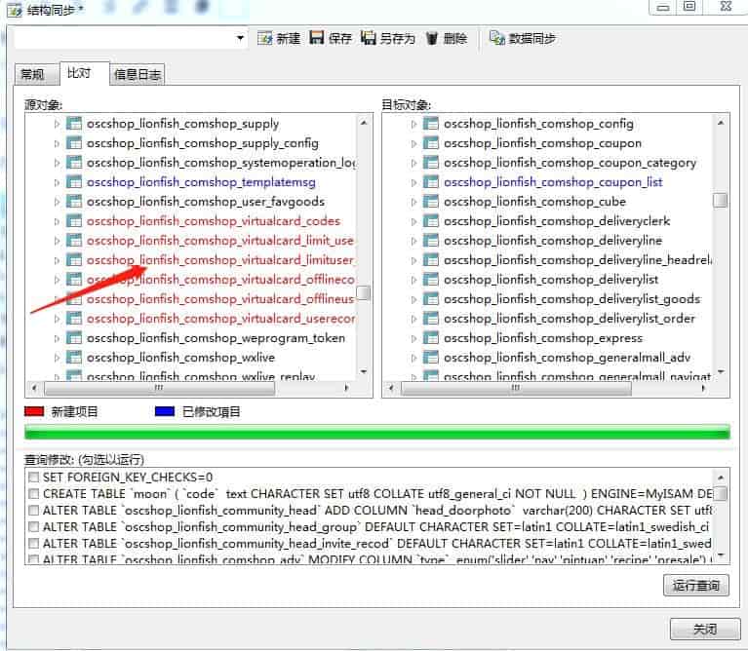Click table icon for source virtualcard_limit_use
This screenshot has width=748, height=651.
click(74, 241)
